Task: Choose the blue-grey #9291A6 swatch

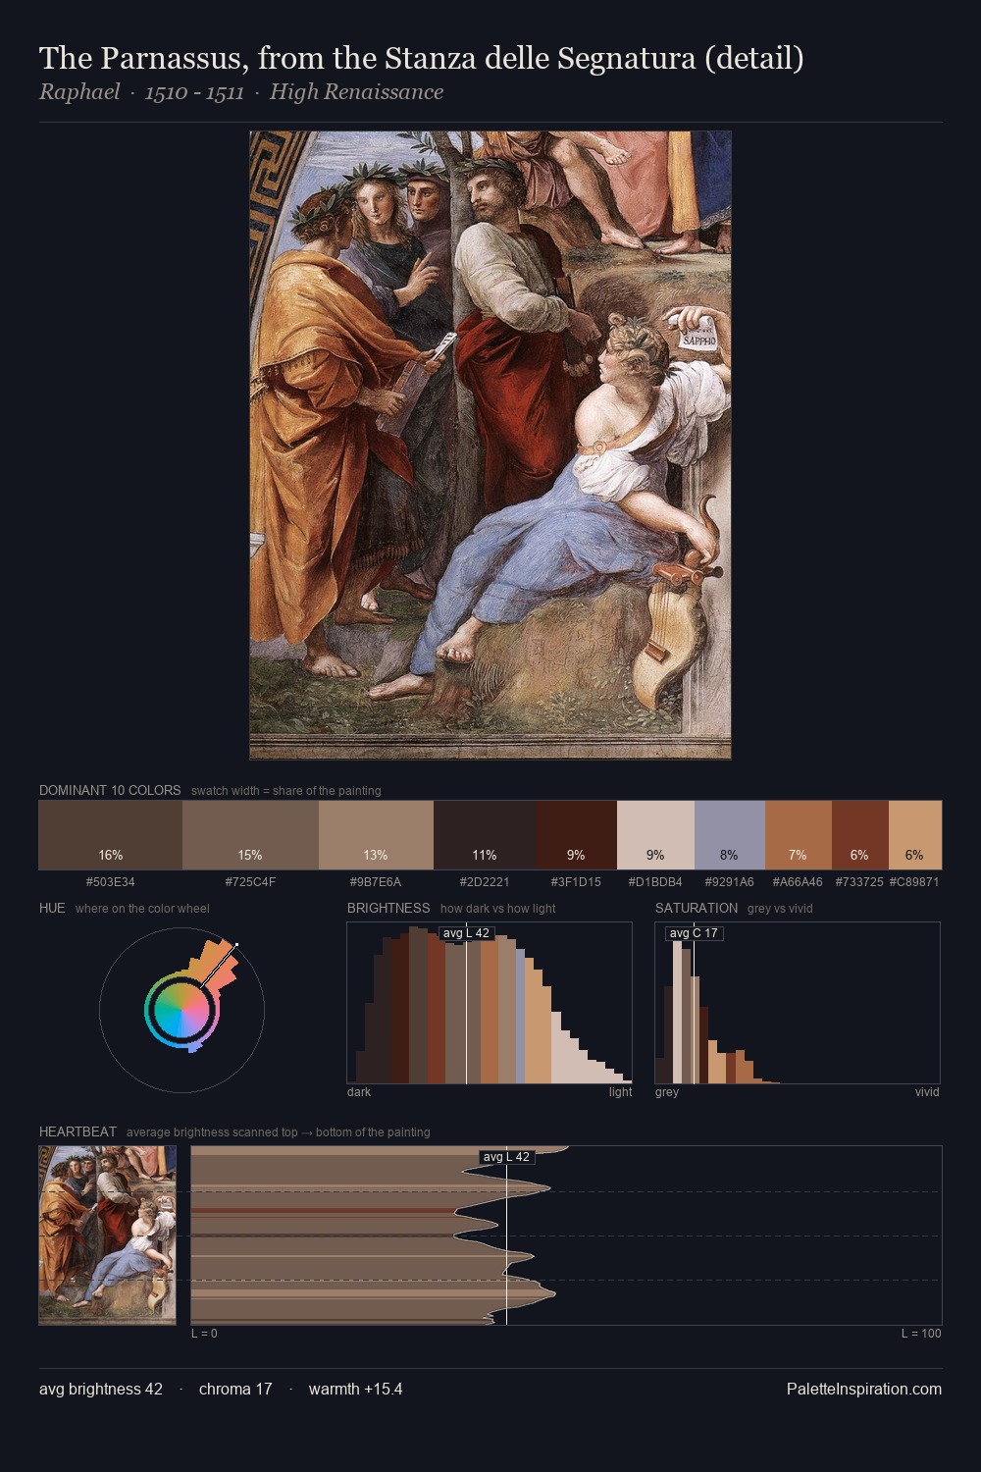Action: coord(729,835)
